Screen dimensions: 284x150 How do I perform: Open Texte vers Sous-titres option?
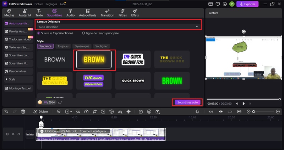pyautogui.click(x=18, y=47)
